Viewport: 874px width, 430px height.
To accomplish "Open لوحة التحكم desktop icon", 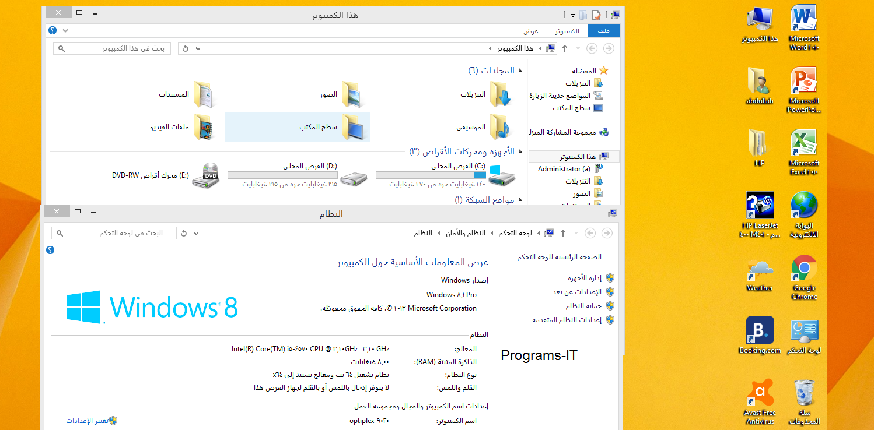I will (804, 336).
